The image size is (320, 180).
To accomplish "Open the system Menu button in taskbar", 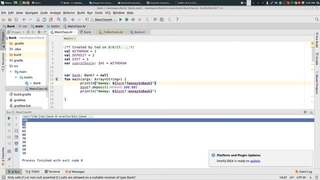I will [6, 3].
